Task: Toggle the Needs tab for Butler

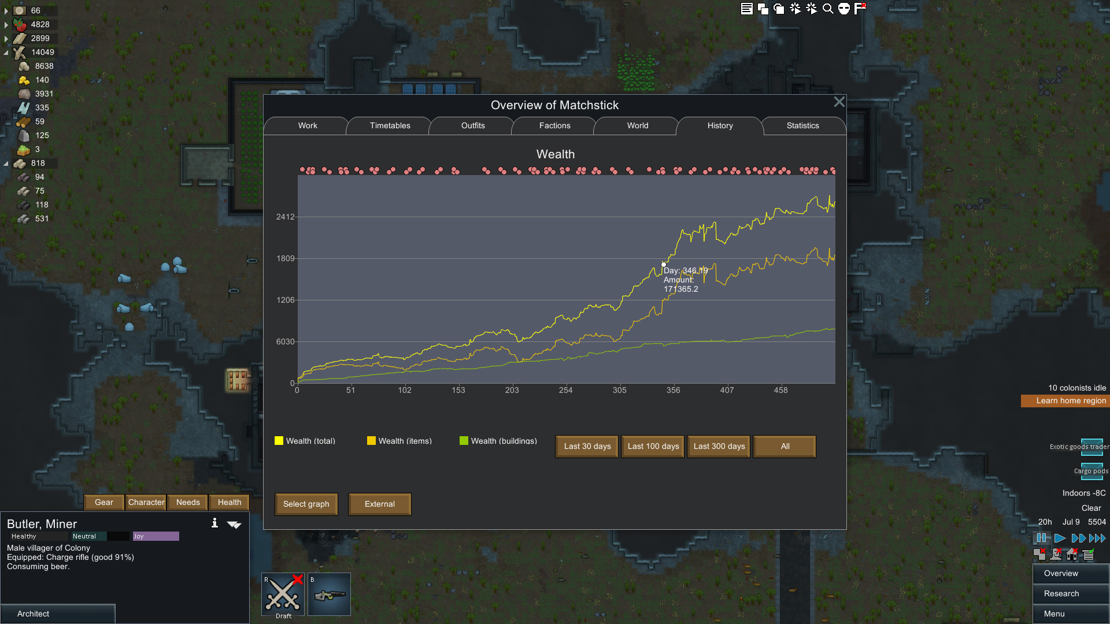Action: (x=188, y=502)
